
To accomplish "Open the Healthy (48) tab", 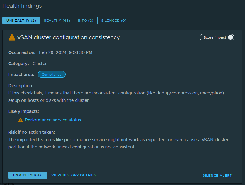I will coord(57,21).
